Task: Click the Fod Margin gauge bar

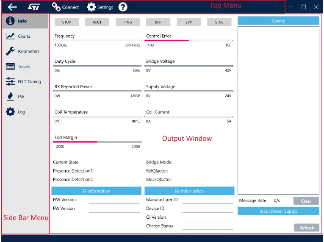Action: pyautogui.click(x=97, y=142)
